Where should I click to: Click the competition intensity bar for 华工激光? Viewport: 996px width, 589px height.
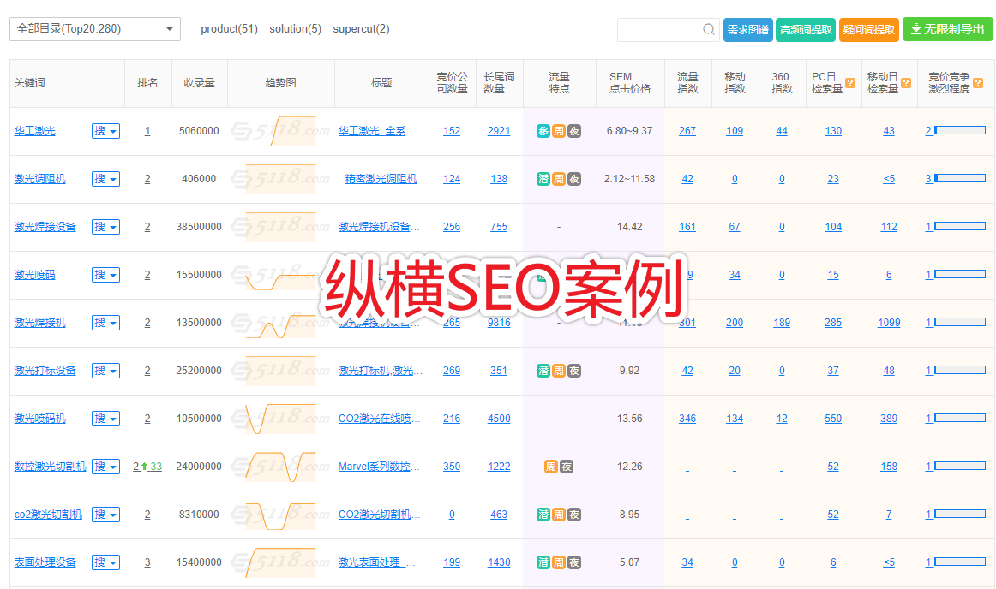[958, 130]
